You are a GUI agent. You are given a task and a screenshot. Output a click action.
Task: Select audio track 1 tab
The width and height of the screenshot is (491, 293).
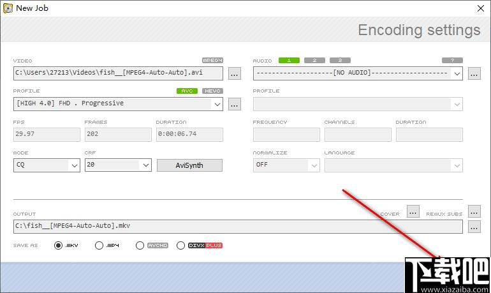289,60
